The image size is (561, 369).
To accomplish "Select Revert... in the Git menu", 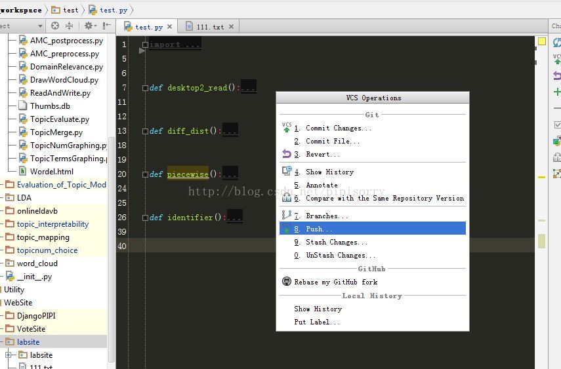I will [373, 155].
